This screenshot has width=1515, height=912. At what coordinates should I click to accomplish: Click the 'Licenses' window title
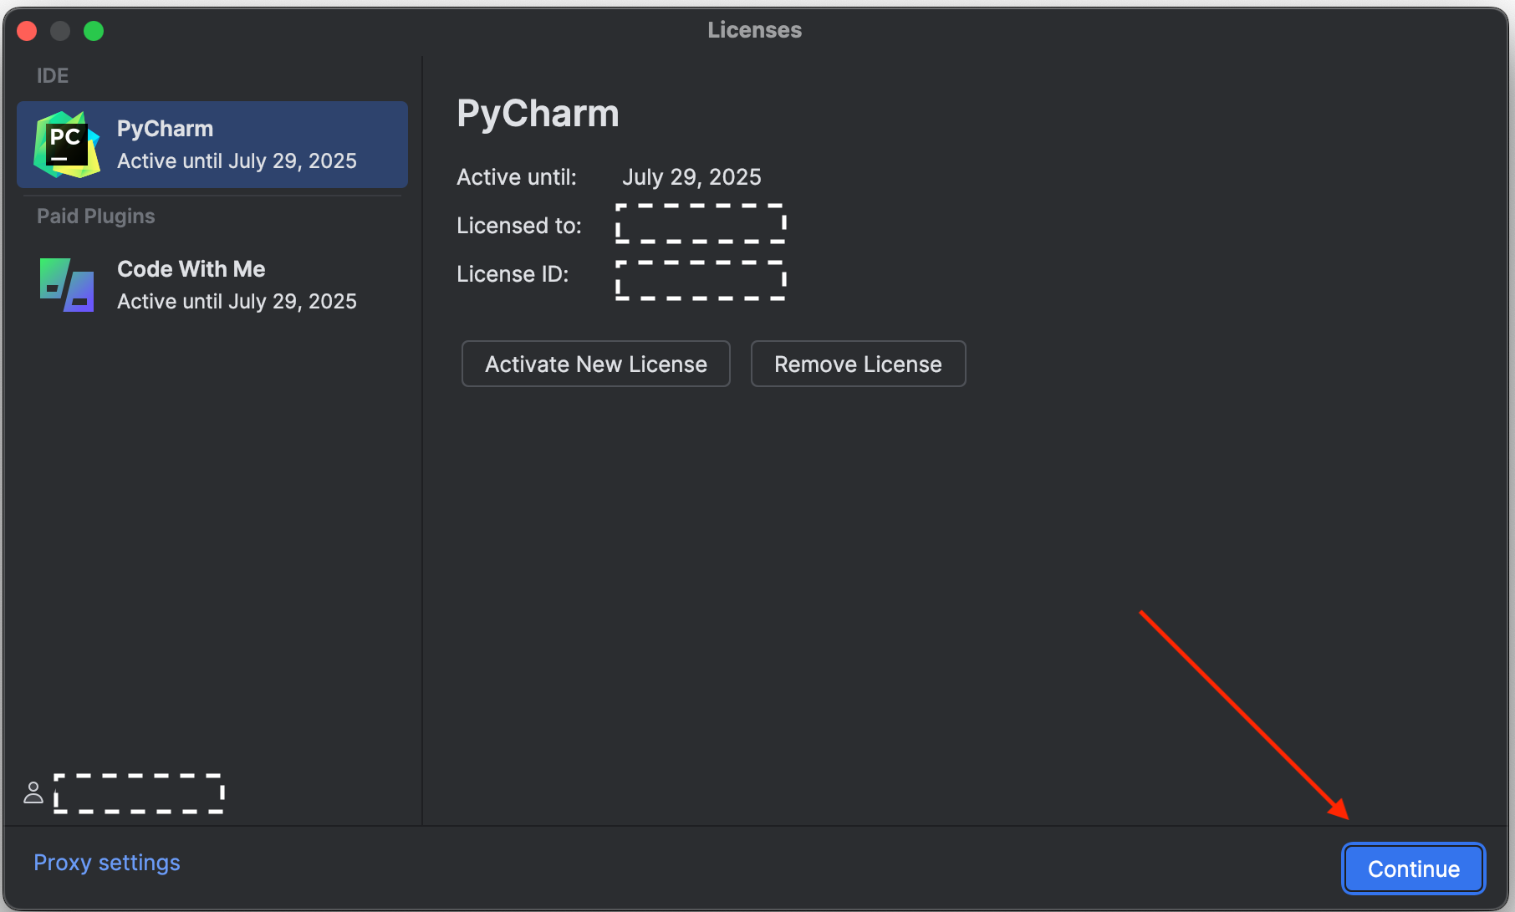pyautogui.click(x=754, y=30)
